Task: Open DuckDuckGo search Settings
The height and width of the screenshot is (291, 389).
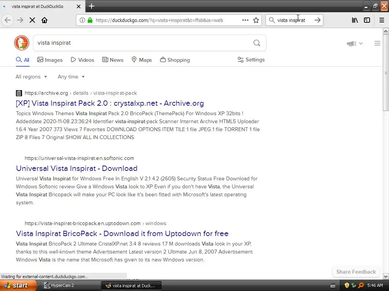Action: (x=251, y=59)
